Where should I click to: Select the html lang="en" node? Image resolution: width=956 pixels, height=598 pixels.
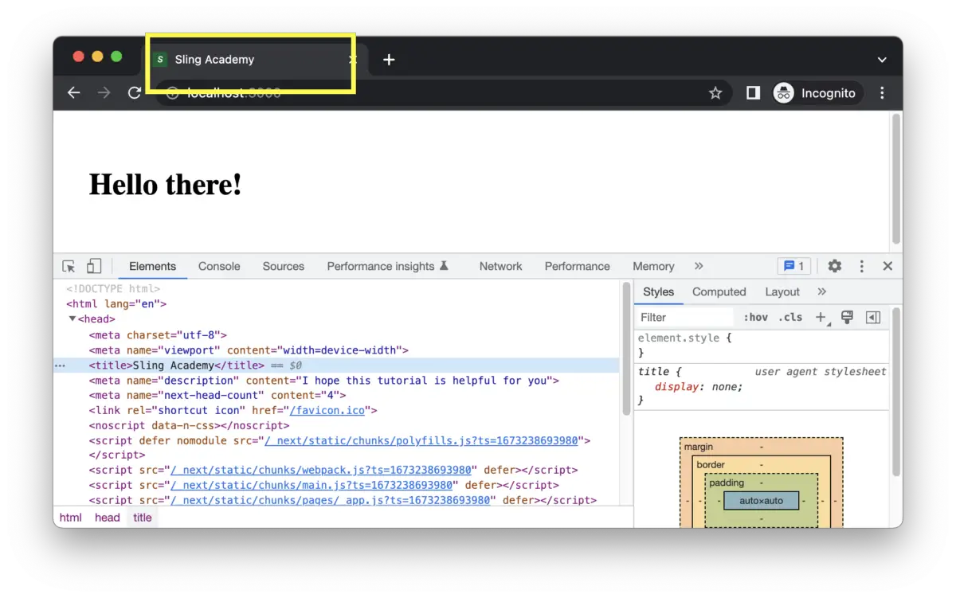116,303
